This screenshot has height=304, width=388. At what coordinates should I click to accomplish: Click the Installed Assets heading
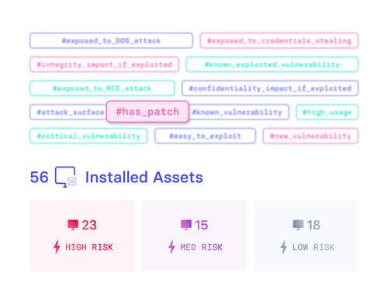(x=144, y=178)
